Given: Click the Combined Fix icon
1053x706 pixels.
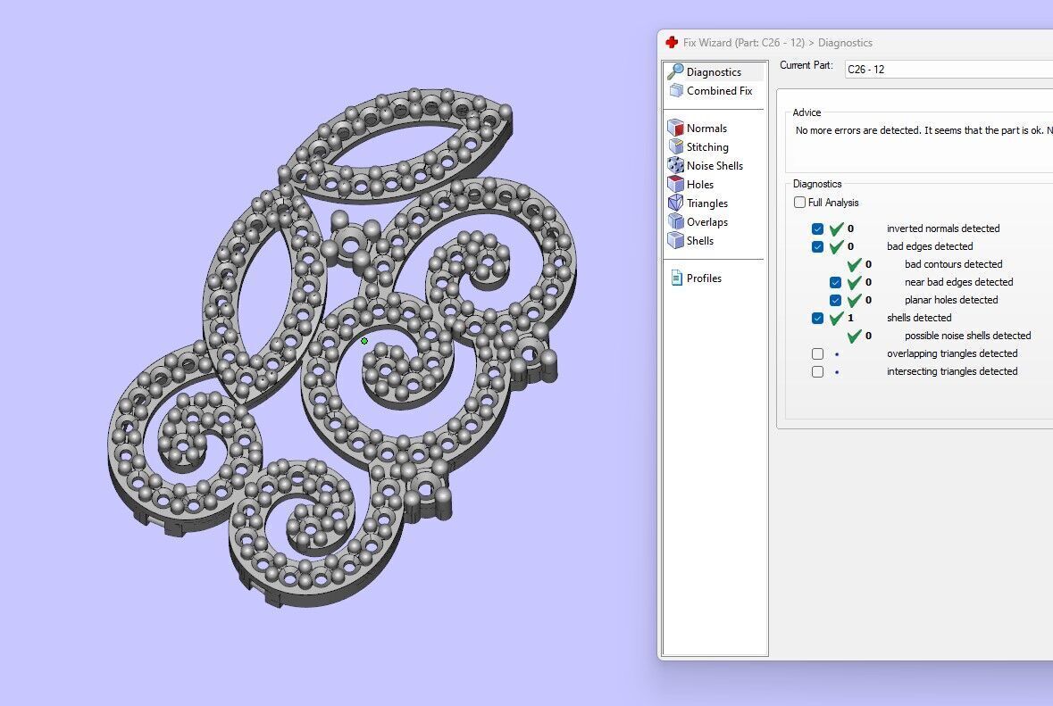Looking at the screenshot, I should coord(676,91).
